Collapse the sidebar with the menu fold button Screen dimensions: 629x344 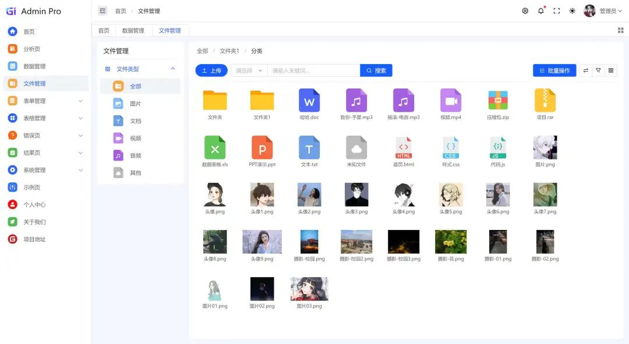tap(103, 11)
